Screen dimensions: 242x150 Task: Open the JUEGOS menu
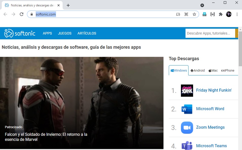(x=65, y=33)
